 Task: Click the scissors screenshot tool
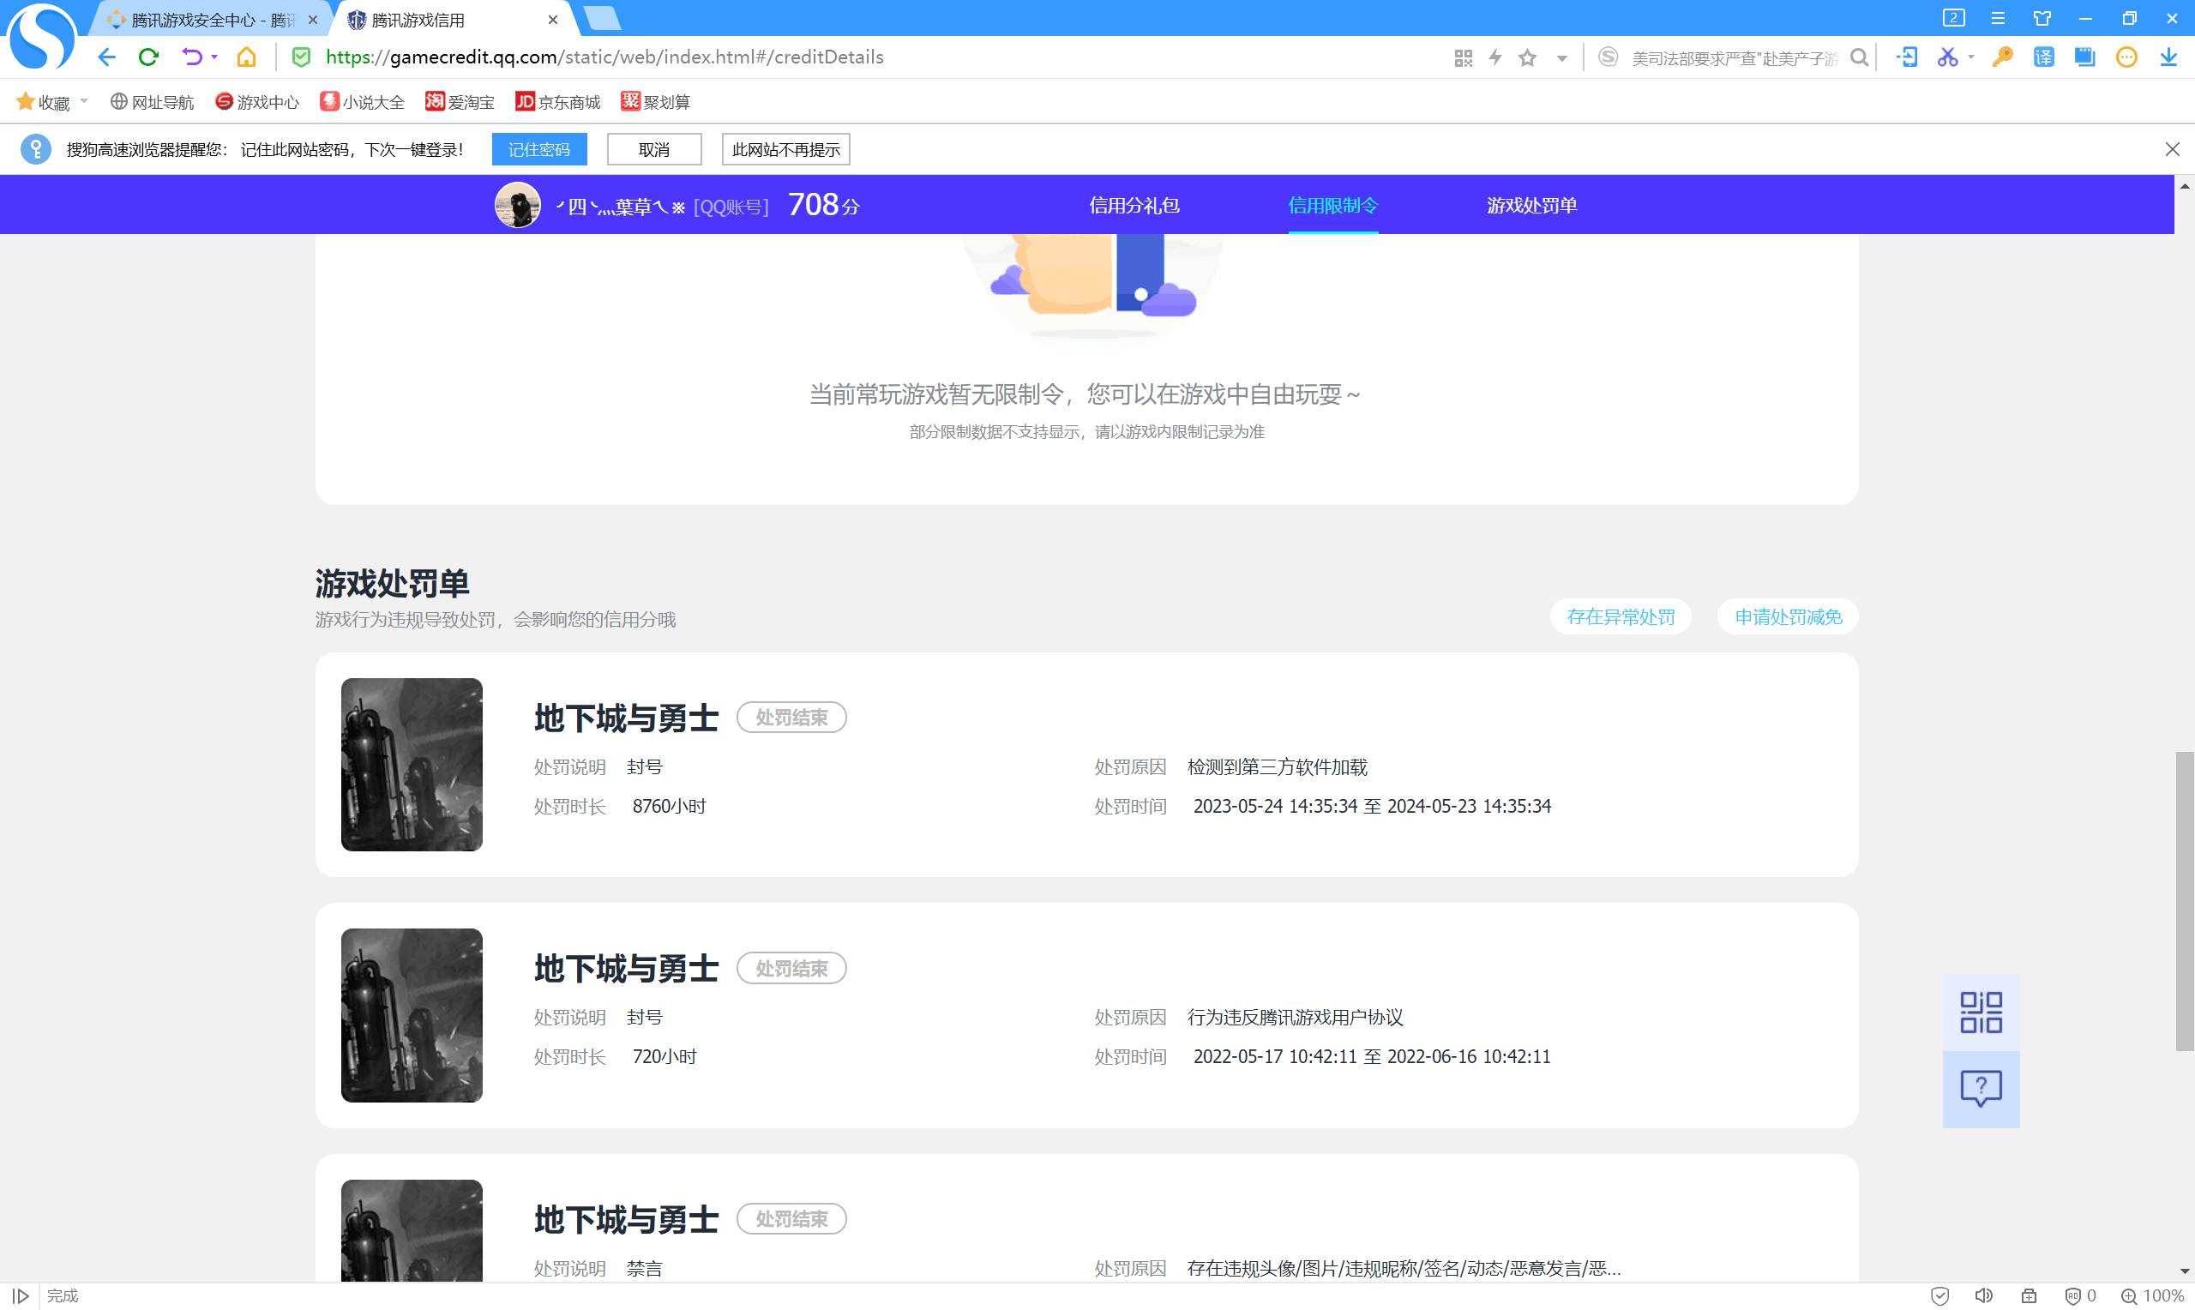(1946, 57)
